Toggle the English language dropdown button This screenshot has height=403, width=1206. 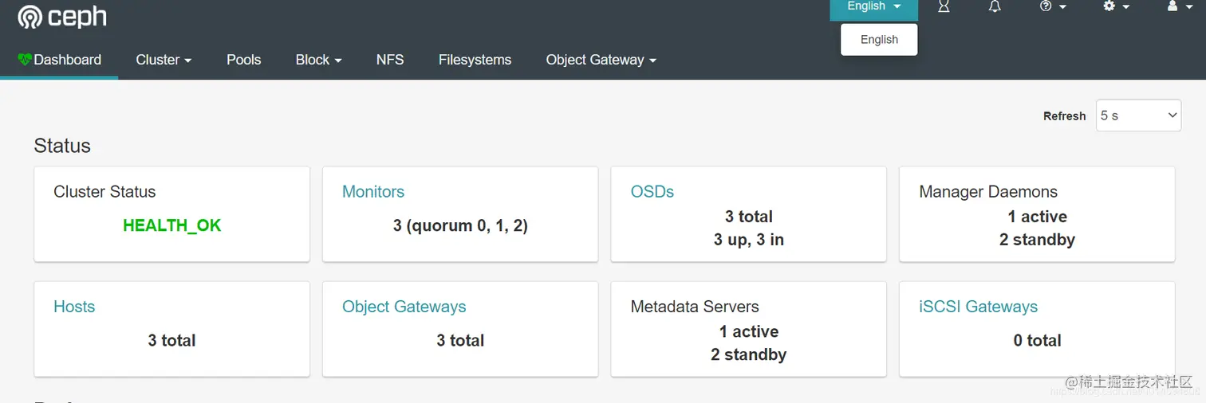(874, 8)
